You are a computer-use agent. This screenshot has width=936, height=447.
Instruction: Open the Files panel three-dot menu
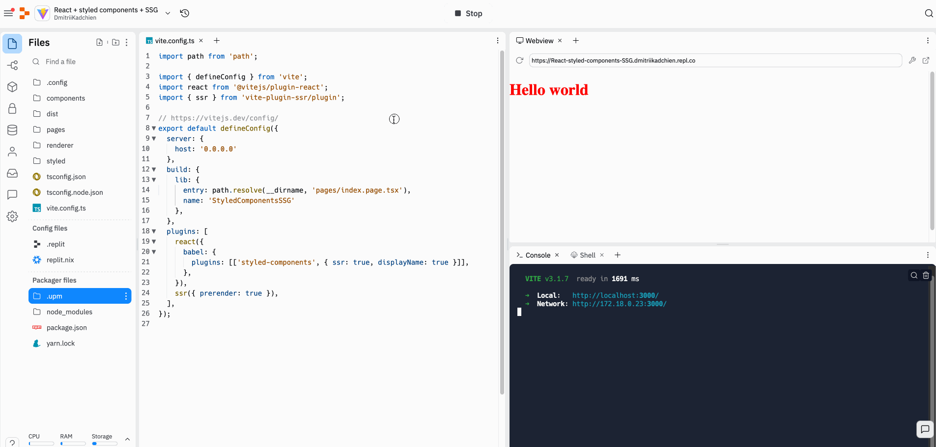click(127, 42)
